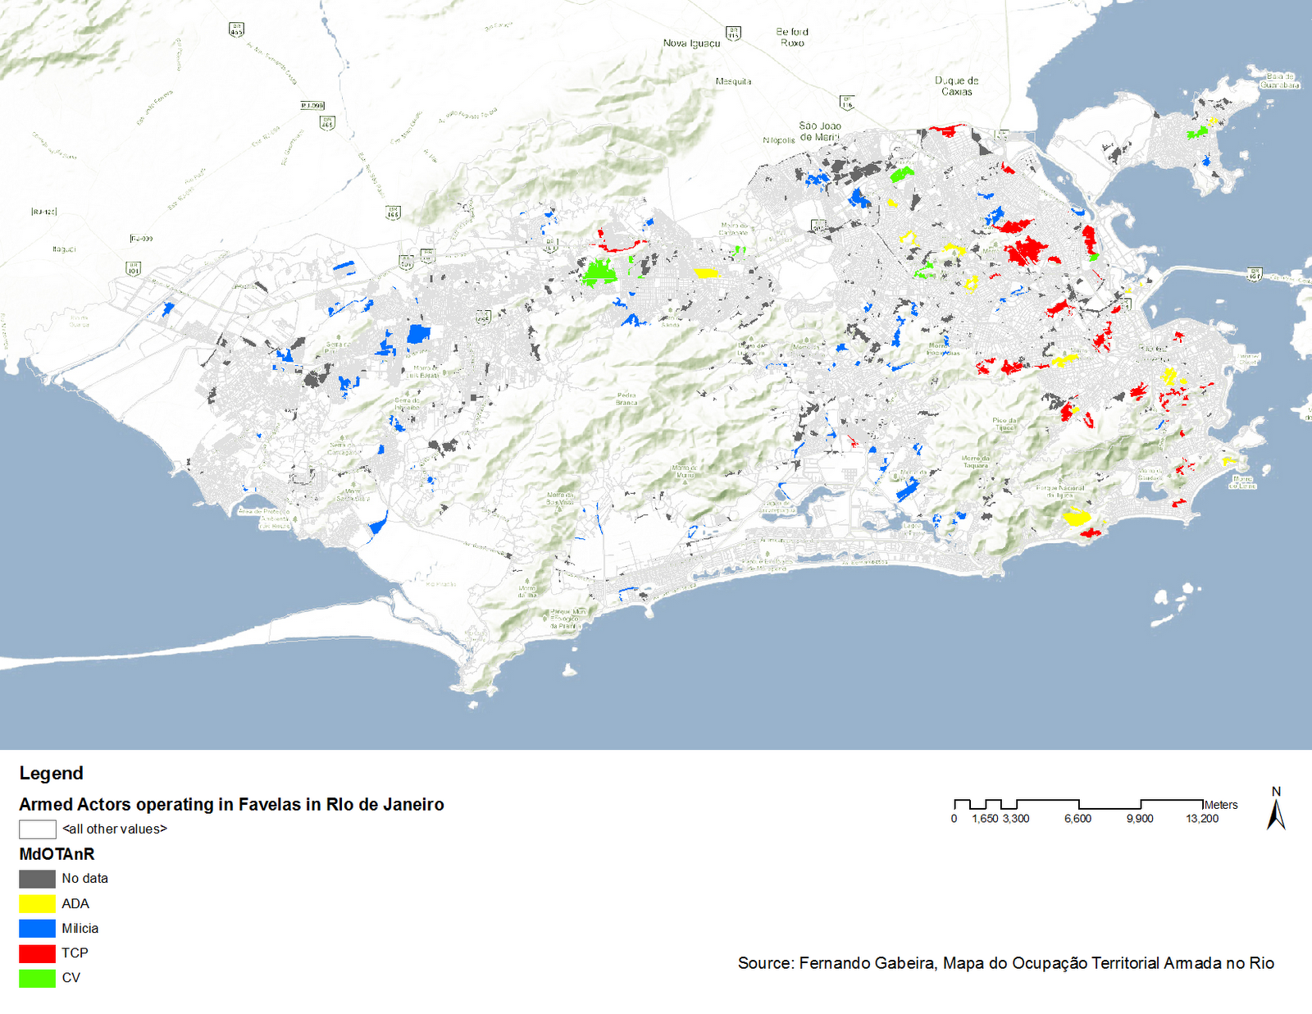Click the large yellow ADA polygon near south coast

1075,517
